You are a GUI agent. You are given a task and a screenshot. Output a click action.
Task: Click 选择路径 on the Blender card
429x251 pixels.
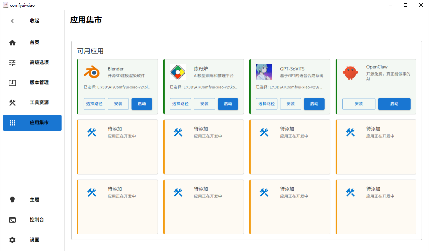click(94, 104)
